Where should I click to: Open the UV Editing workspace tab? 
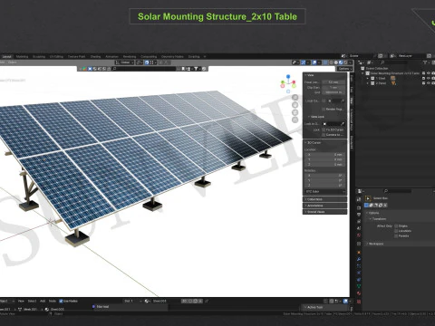pyautogui.click(x=56, y=56)
